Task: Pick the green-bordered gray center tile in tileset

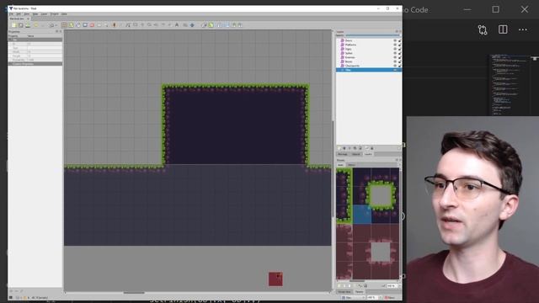Action: click(381, 196)
